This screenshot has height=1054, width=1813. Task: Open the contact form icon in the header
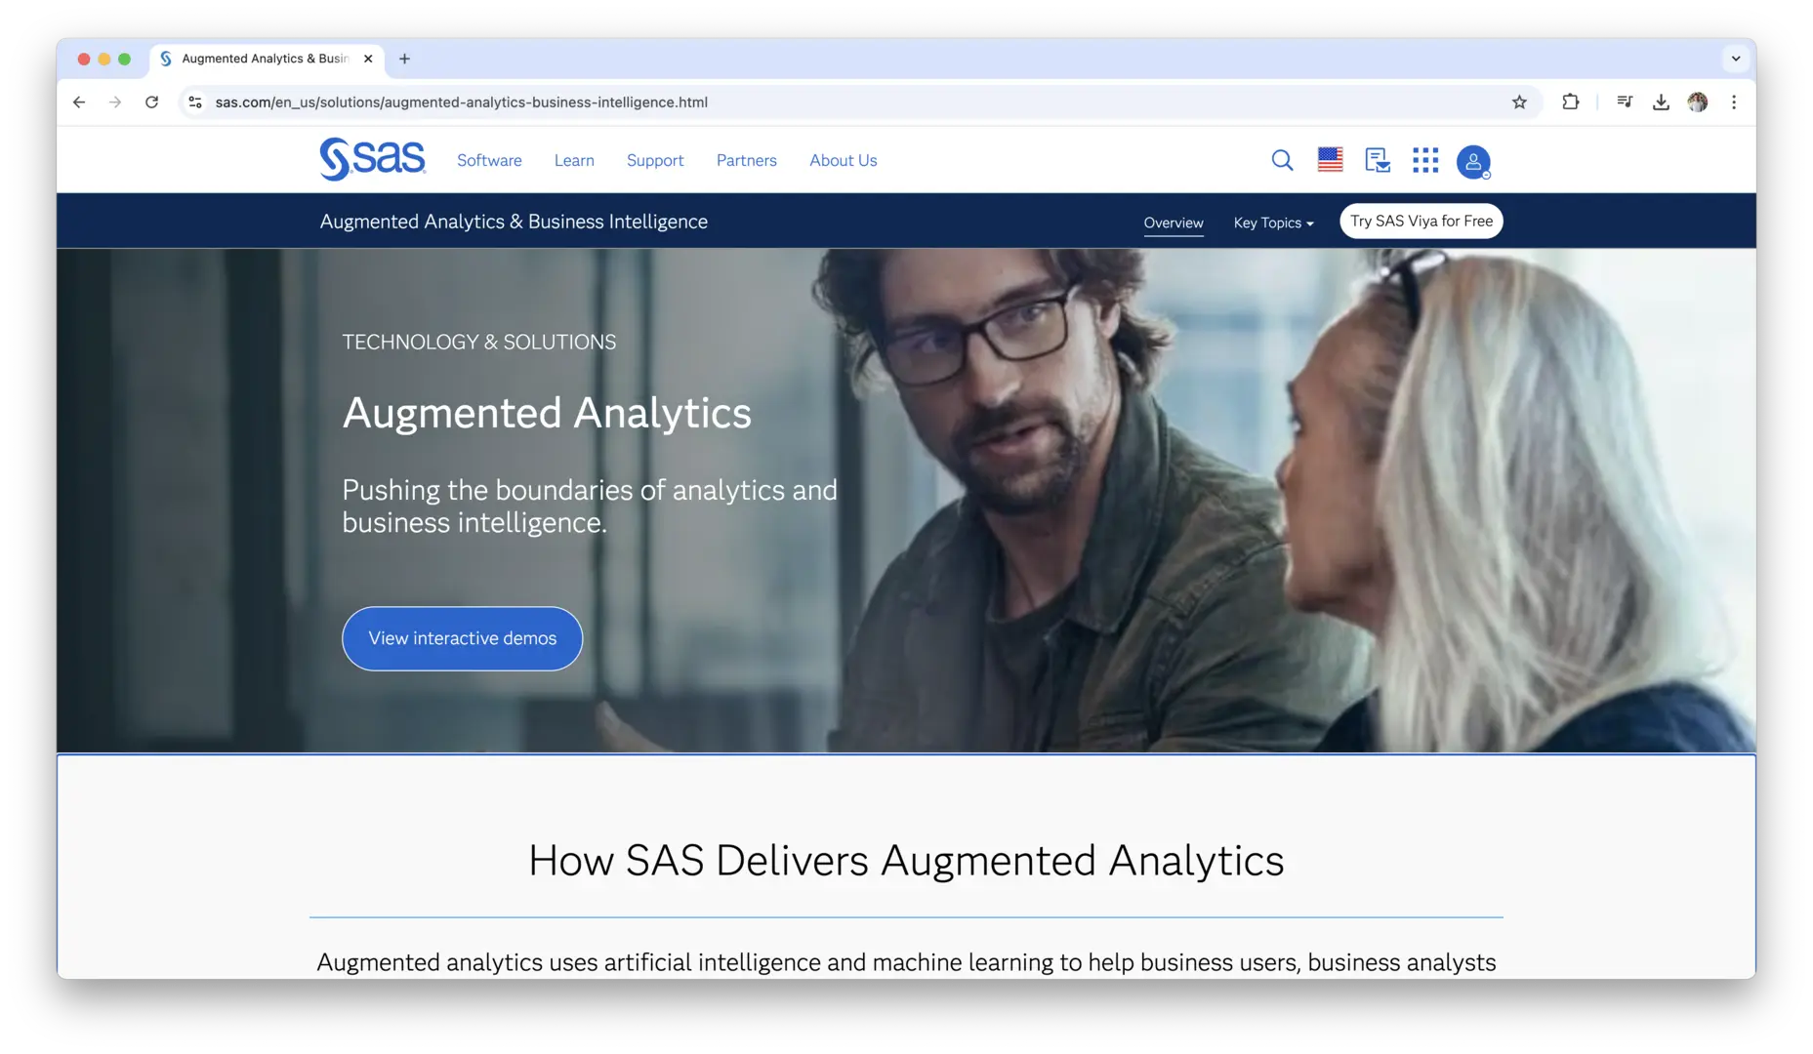click(1378, 160)
